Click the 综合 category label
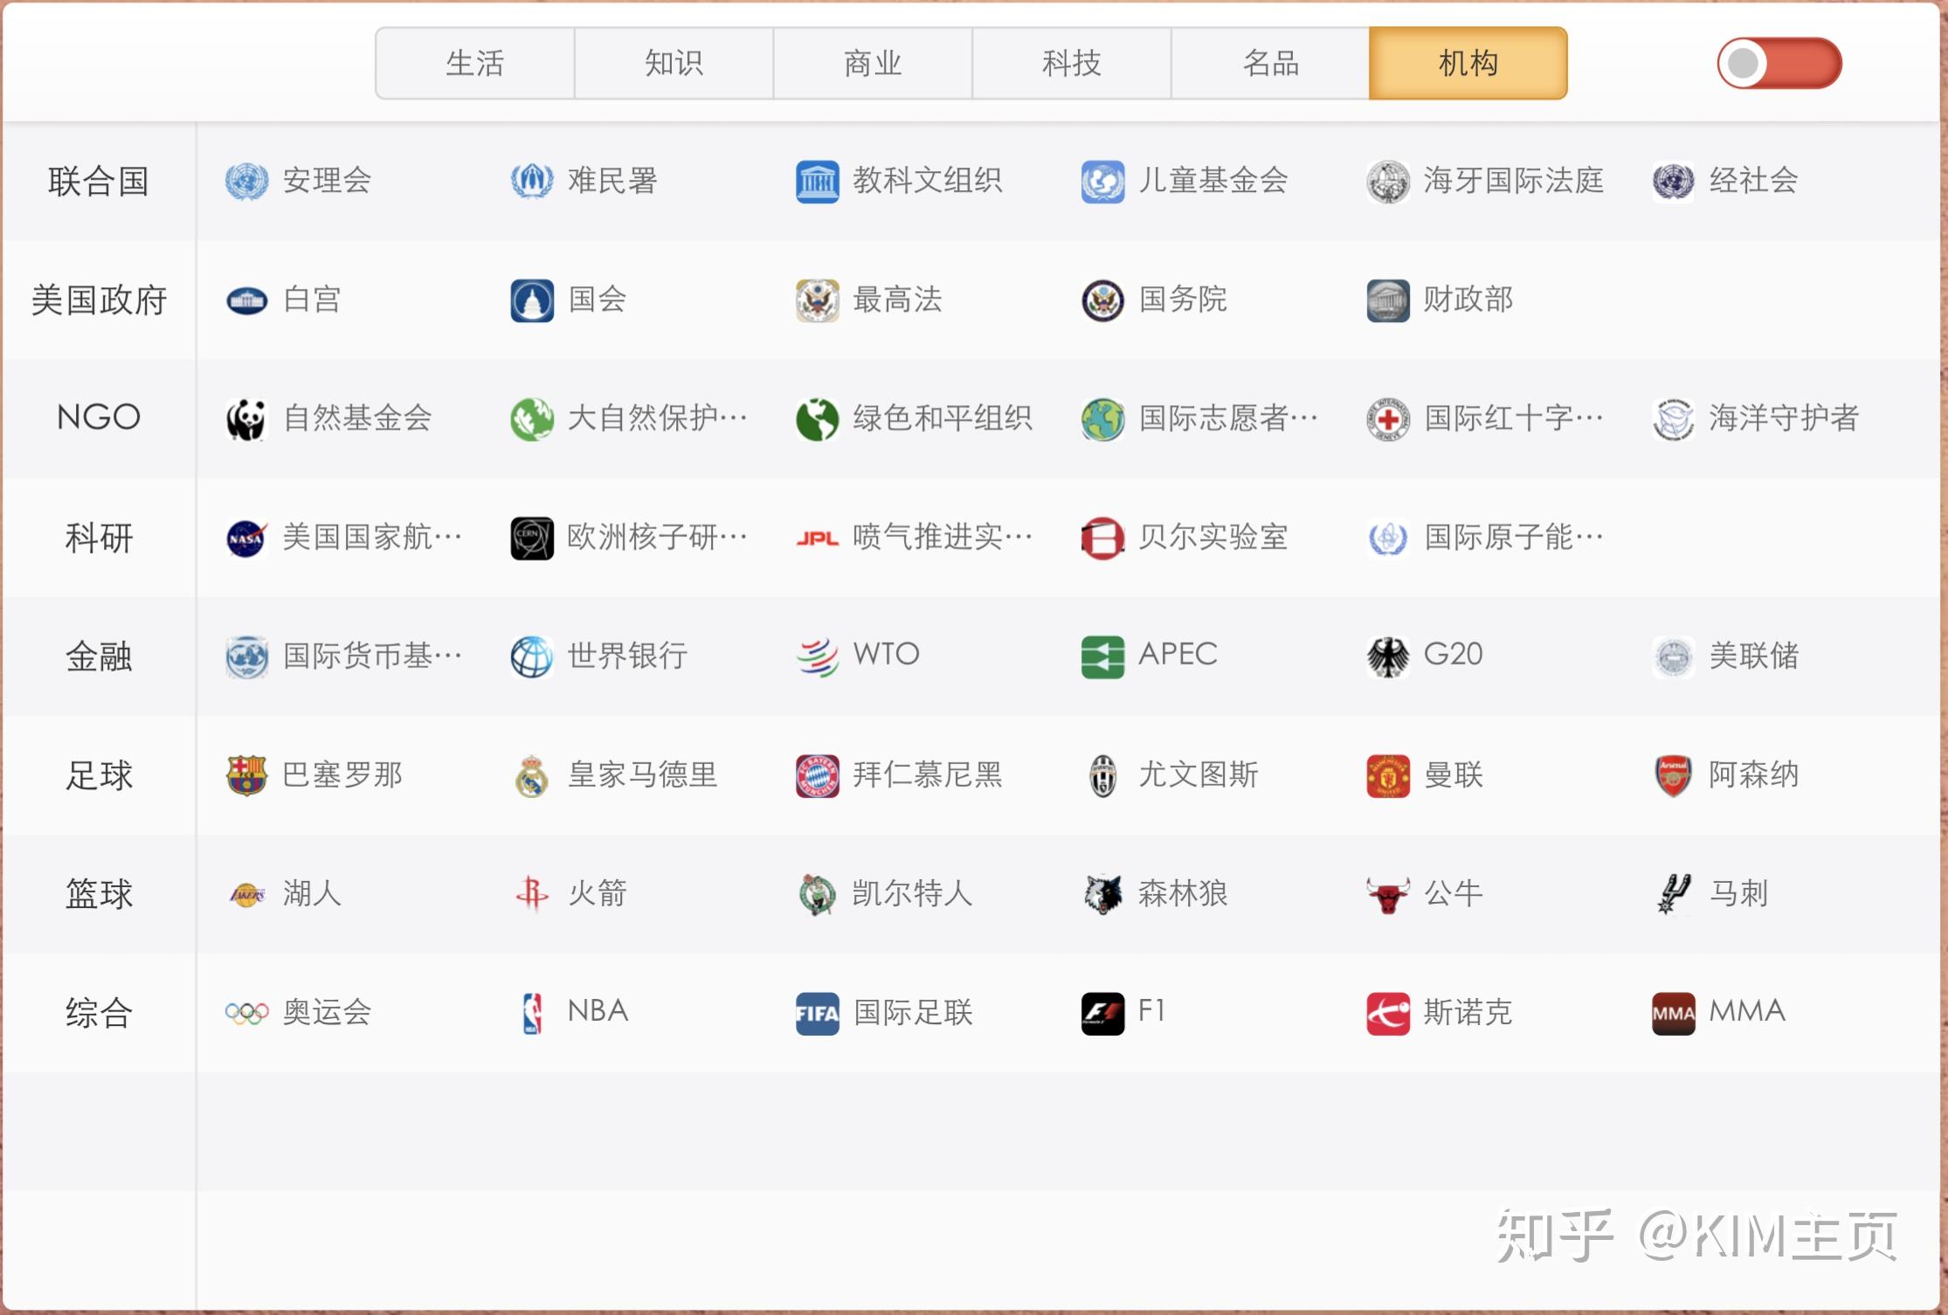The height and width of the screenshot is (1315, 1948). (x=99, y=1013)
